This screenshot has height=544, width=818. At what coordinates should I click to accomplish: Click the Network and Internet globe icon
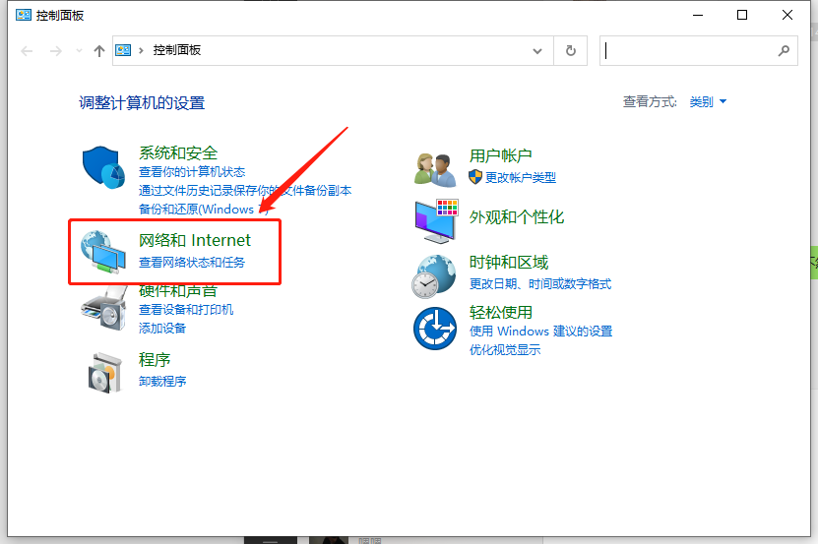[x=103, y=253]
